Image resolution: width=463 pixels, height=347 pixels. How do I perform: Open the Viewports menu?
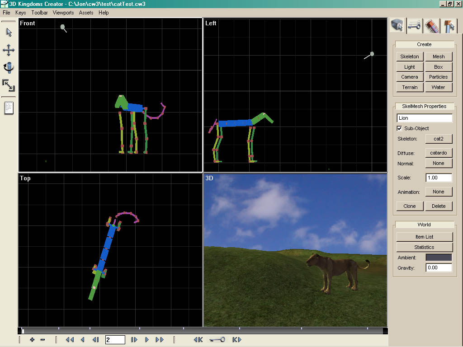pos(63,13)
